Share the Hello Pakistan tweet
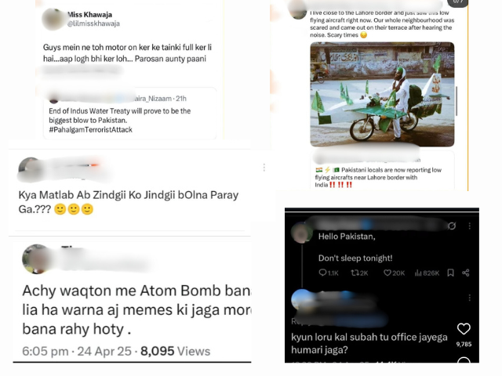The height and width of the screenshot is (376, 502). click(466, 273)
